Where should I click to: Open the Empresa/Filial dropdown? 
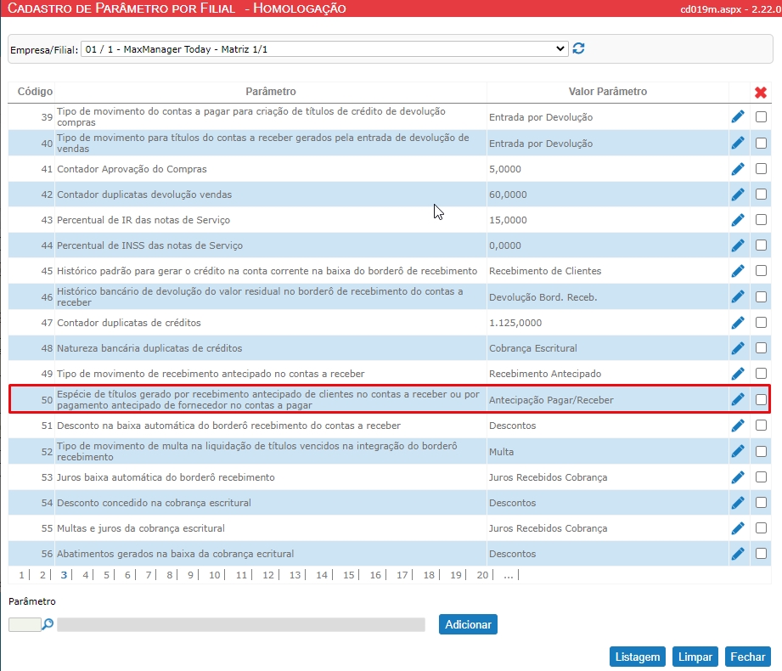click(324, 49)
